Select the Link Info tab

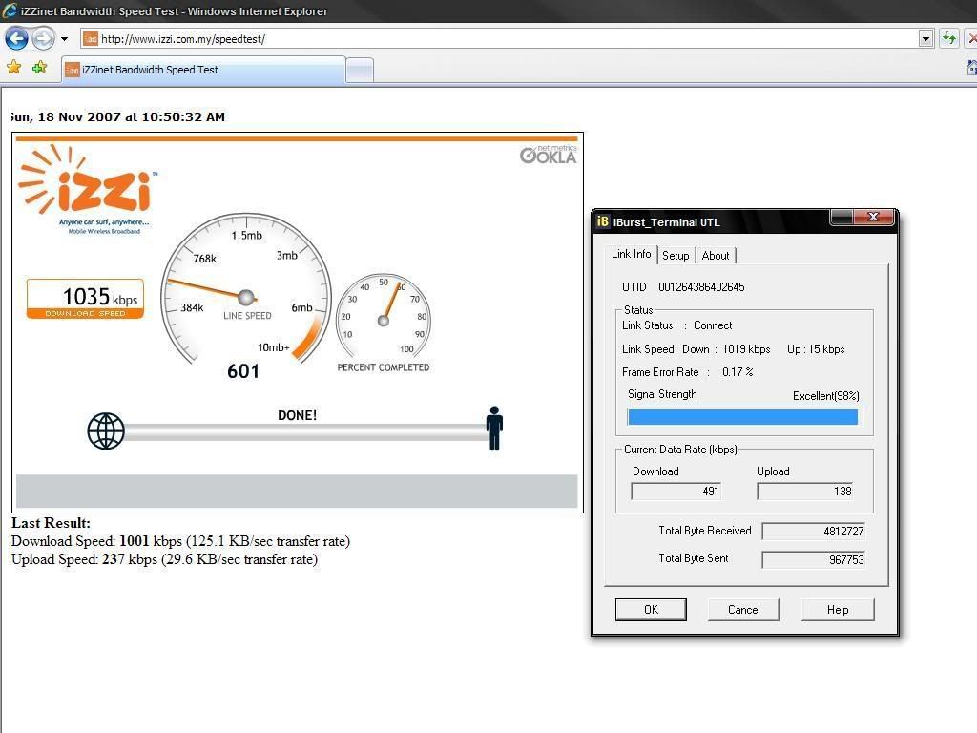pos(631,254)
